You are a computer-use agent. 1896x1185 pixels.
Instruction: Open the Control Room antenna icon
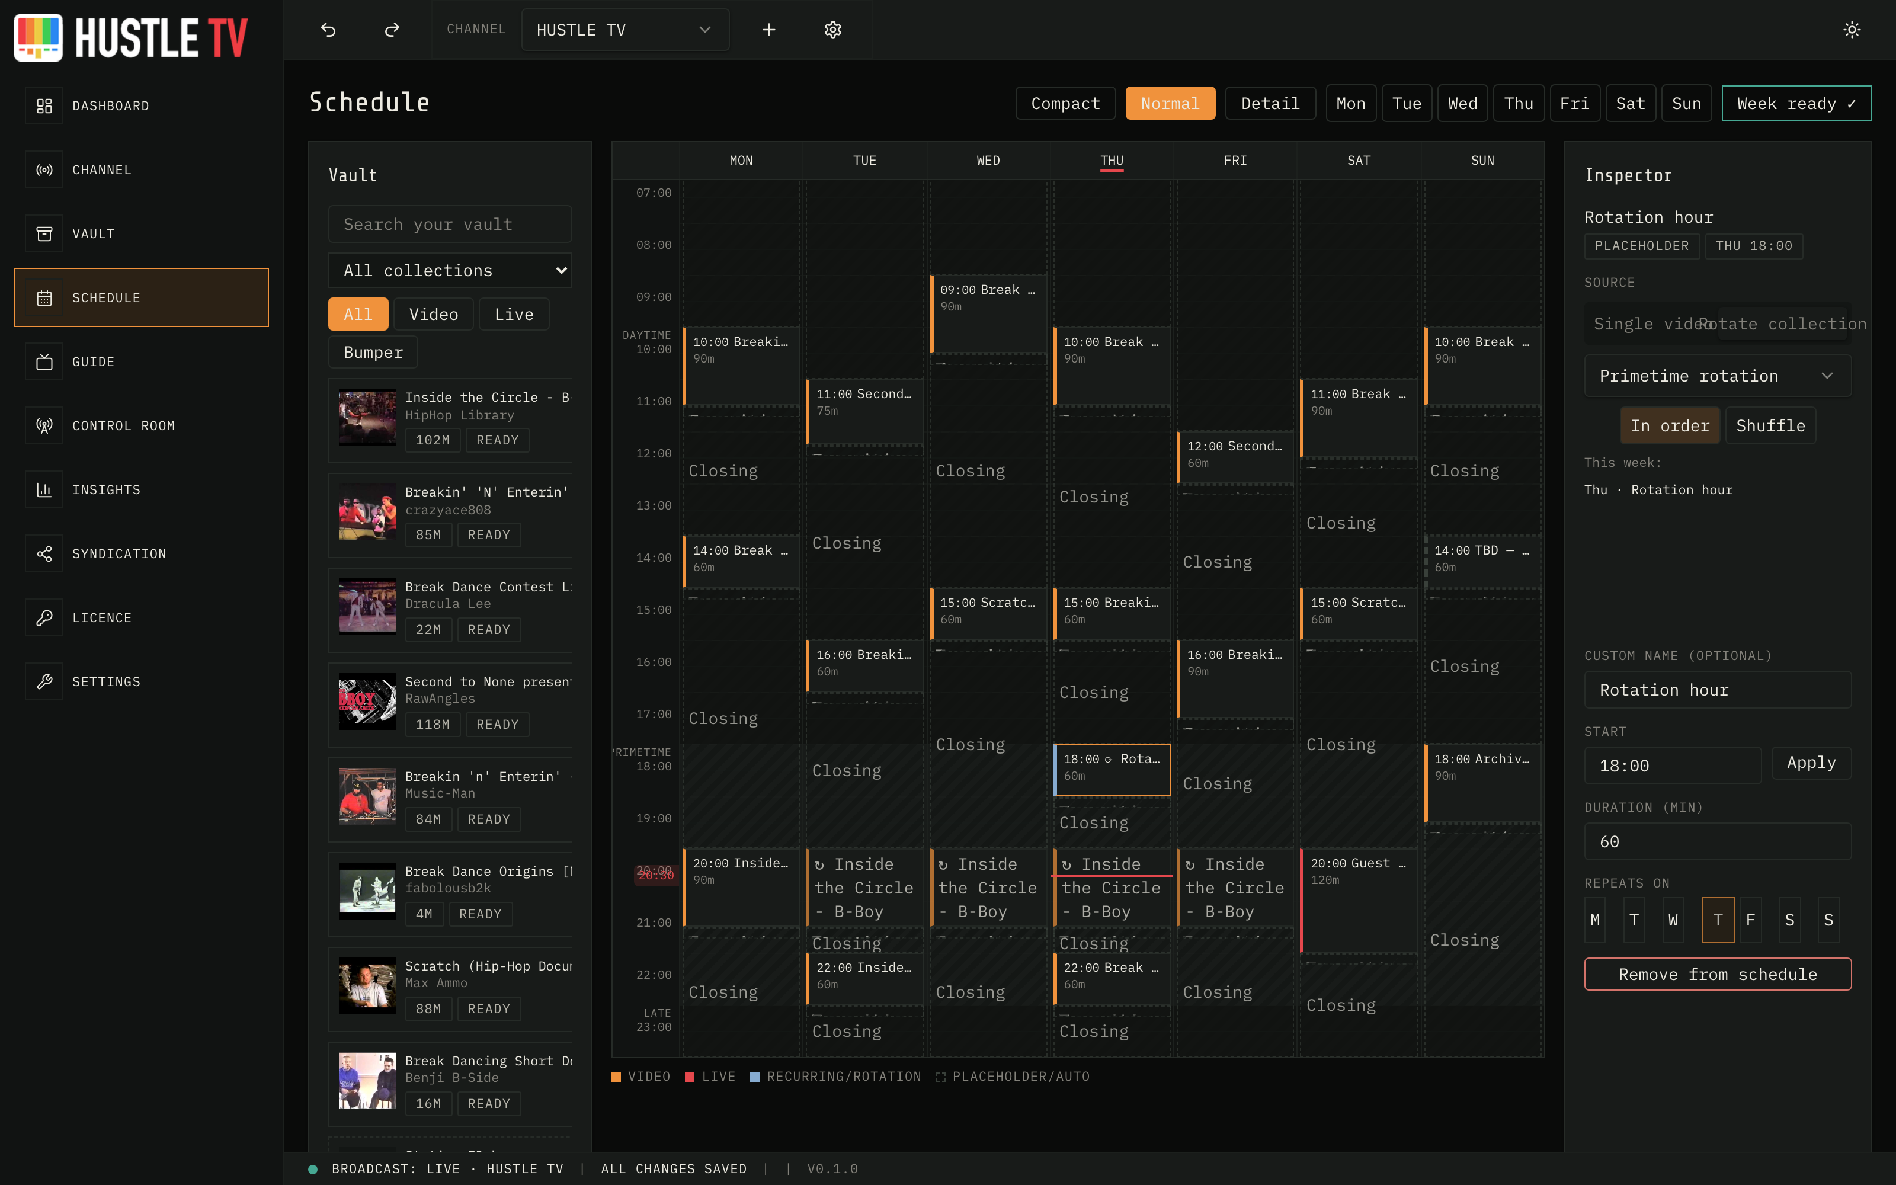[44, 425]
